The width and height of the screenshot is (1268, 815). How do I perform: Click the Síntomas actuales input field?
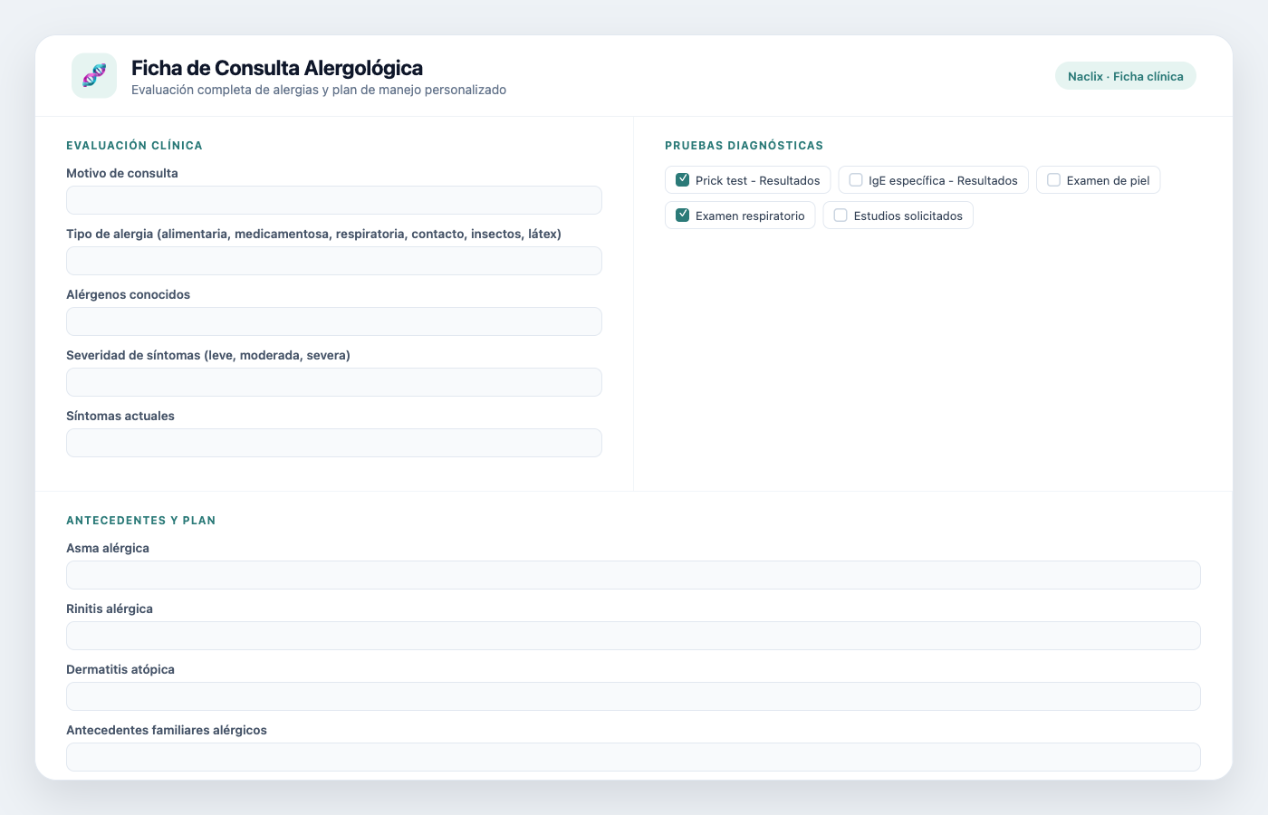pyautogui.click(x=334, y=443)
